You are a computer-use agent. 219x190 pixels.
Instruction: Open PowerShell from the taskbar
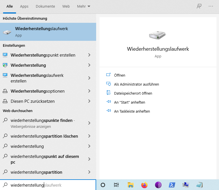tap(172, 185)
